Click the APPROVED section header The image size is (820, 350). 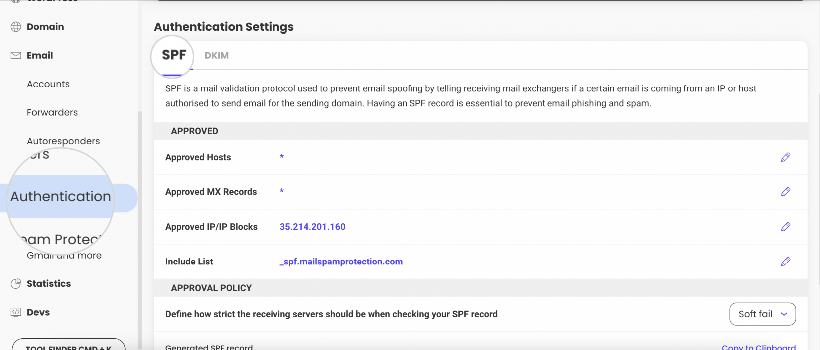(x=195, y=131)
